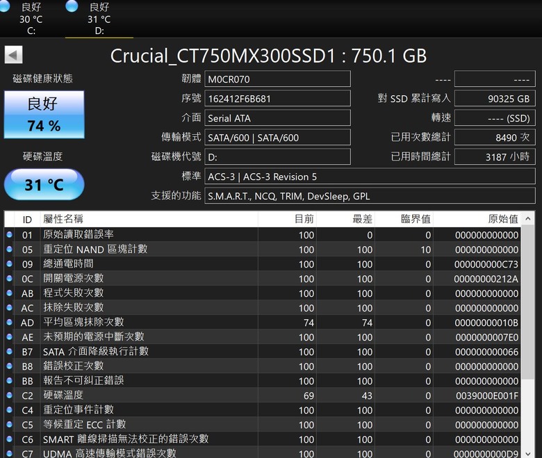
Task: Click the 90325 GB total writes value
Action: (495, 99)
